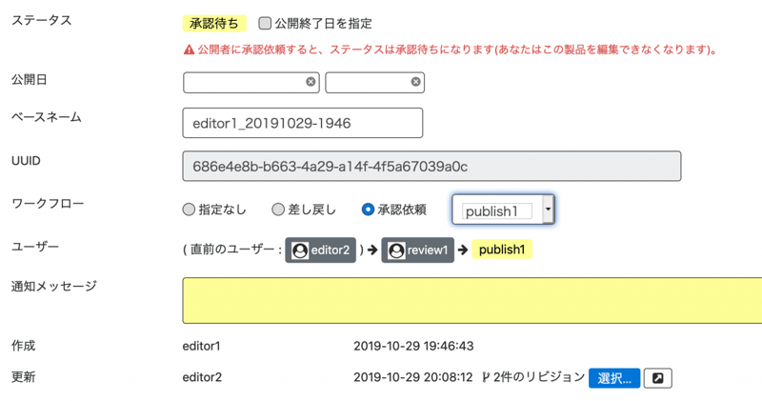Enable the 公開終了日を指定 checkbox
The image size is (762, 401).
pos(265,23)
